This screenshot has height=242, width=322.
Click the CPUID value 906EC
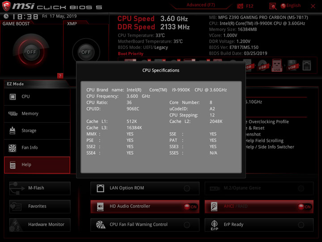133,108
